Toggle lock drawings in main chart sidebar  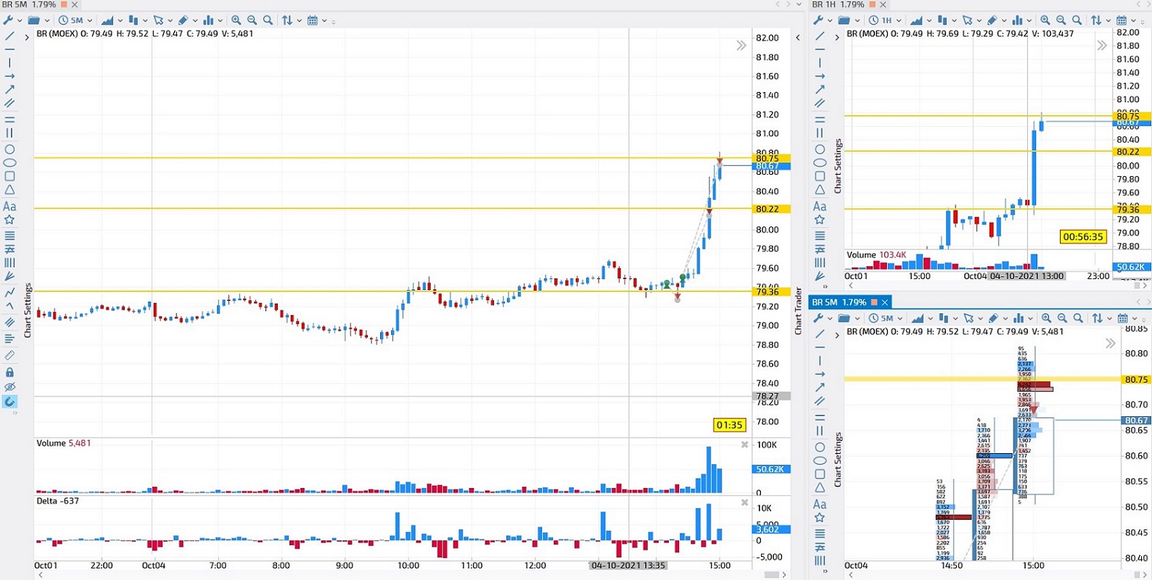click(9, 372)
